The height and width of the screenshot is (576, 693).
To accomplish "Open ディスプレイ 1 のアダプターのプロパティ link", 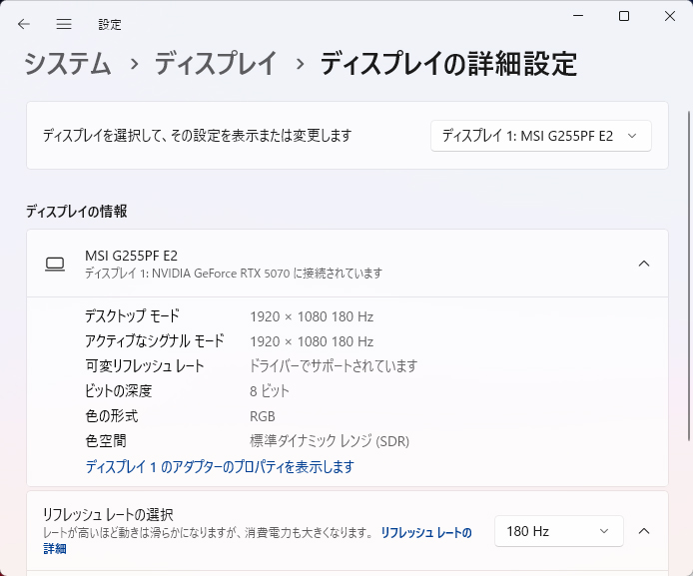I will (x=220, y=466).
